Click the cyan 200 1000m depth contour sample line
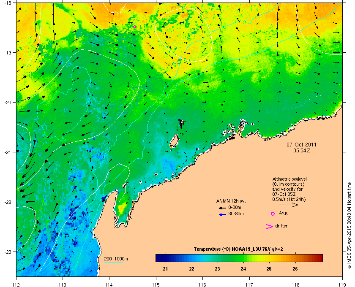The height and width of the screenshot is (287, 355). coord(113,263)
